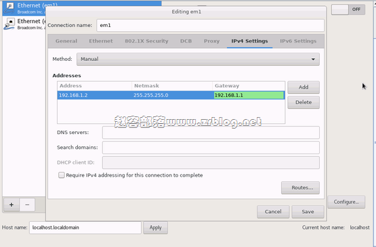The height and width of the screenshot is (247, 376).
Task: Click the DNS servers input field
Action: pyautogui.click(x=211, y=133)
